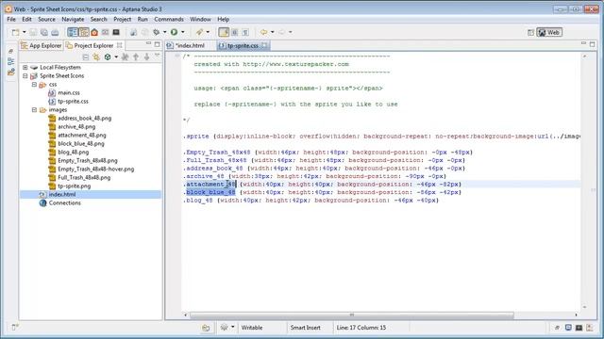This screenshot has width=604, height=339.
Task: Open the black terminal icon in toolbar
Action: 116,32
